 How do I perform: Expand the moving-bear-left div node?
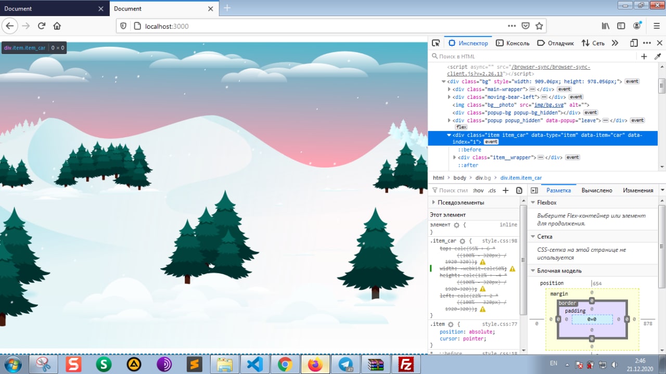pos(449,97)
